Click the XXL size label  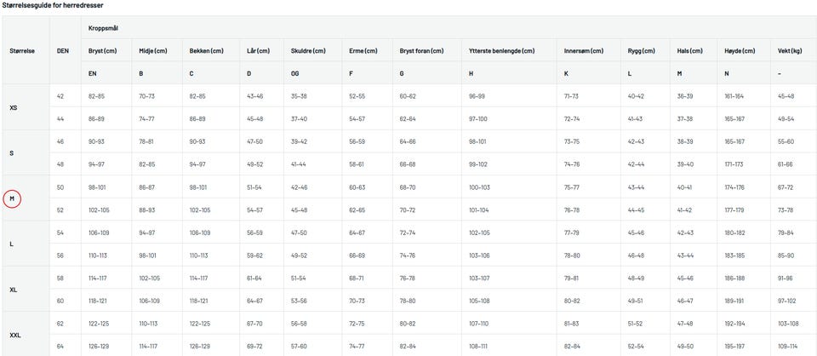pos(15,335)
